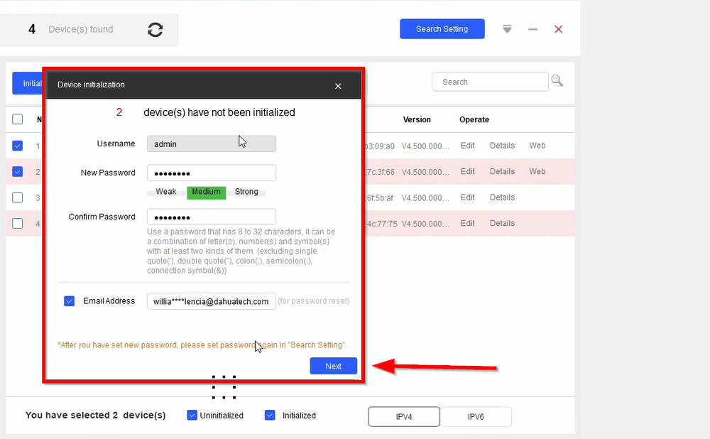Launch Web for device 2
710x439 pixels.
(x=537, y=171)
